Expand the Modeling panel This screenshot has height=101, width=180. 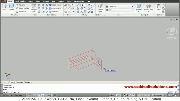click(x=15, y=15)
